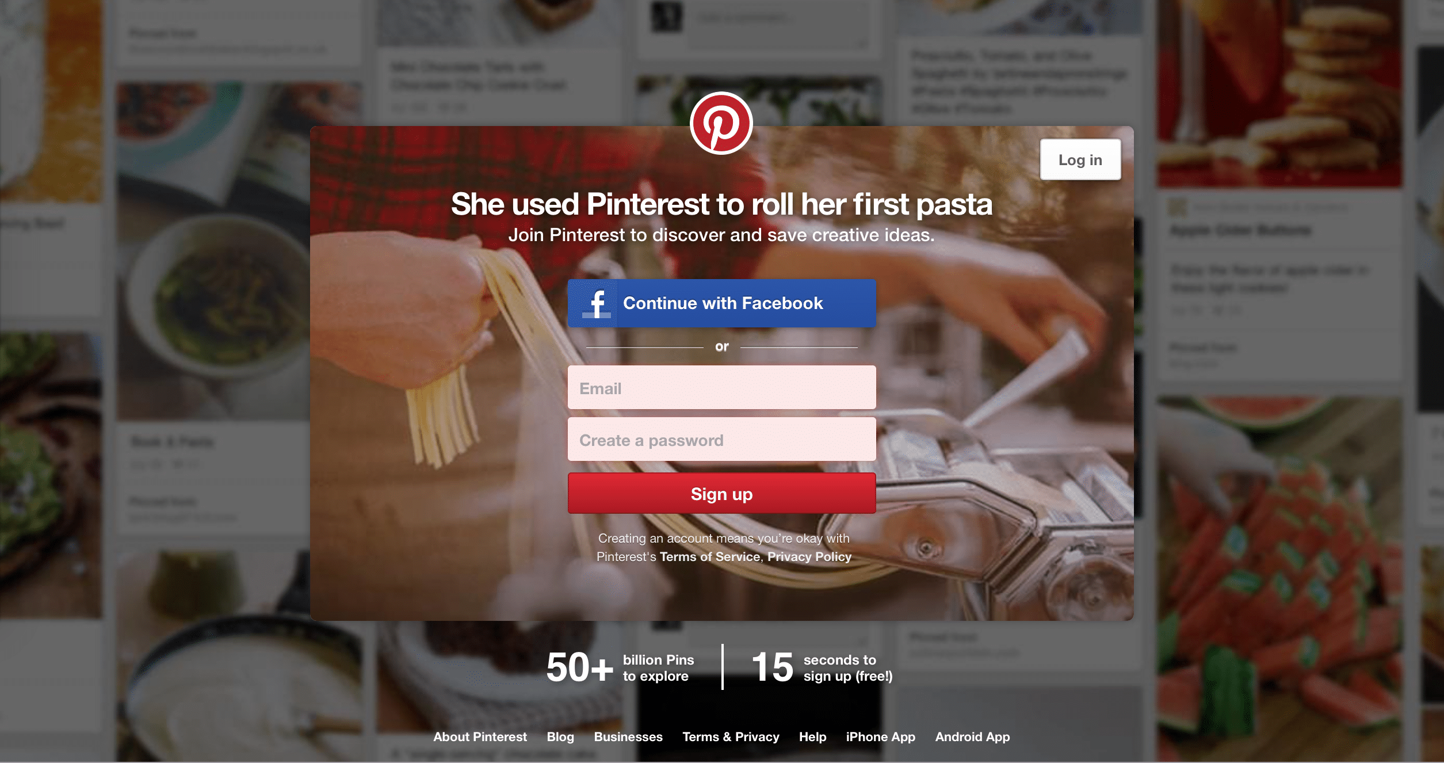Screen dimensions: 1444x763
Task: Click the Create a password field
Action: point(721,440)
